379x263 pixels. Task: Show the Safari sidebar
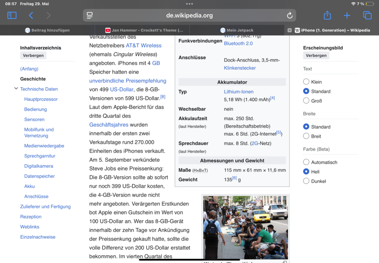(x=12, y=16)
